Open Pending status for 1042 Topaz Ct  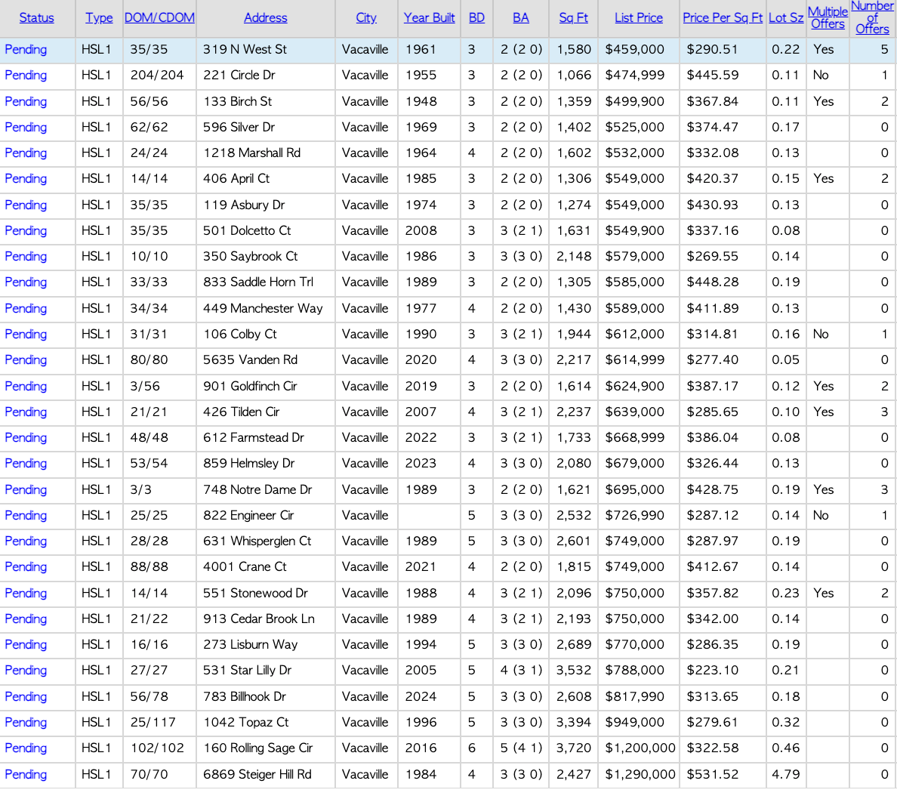pos(26,723)
